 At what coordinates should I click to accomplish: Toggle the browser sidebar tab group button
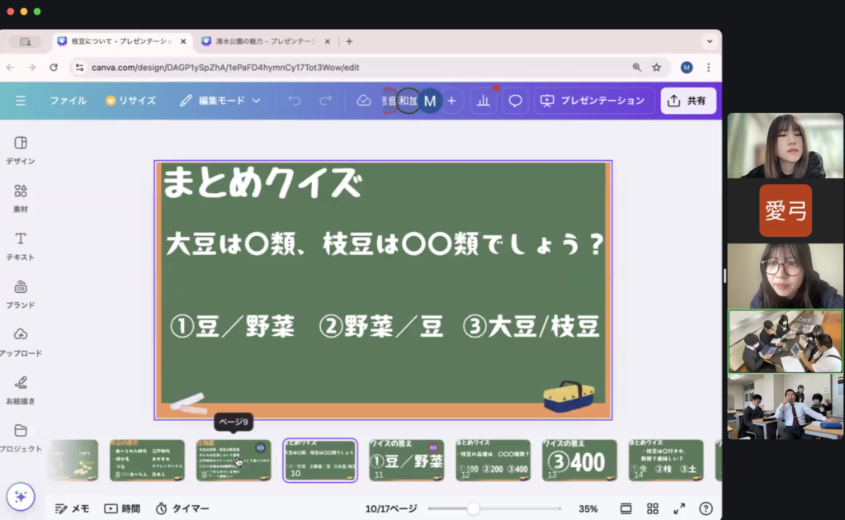pos(26,41)
